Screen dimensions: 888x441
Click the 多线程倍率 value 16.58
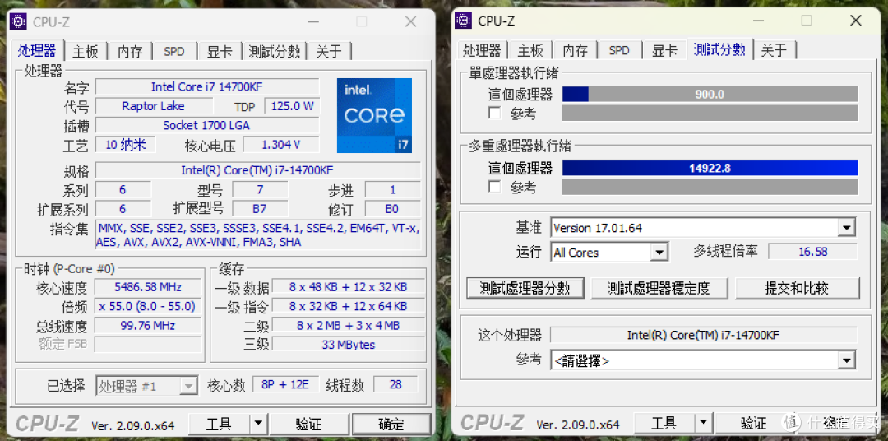click(812, 252)
